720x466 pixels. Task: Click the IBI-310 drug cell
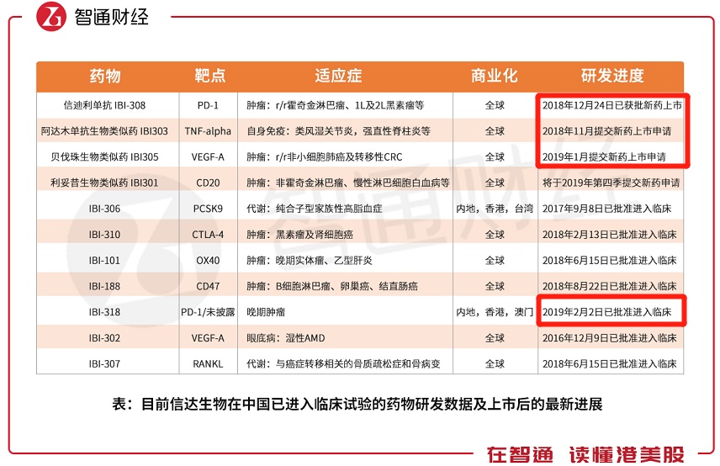tap(104, 235)
